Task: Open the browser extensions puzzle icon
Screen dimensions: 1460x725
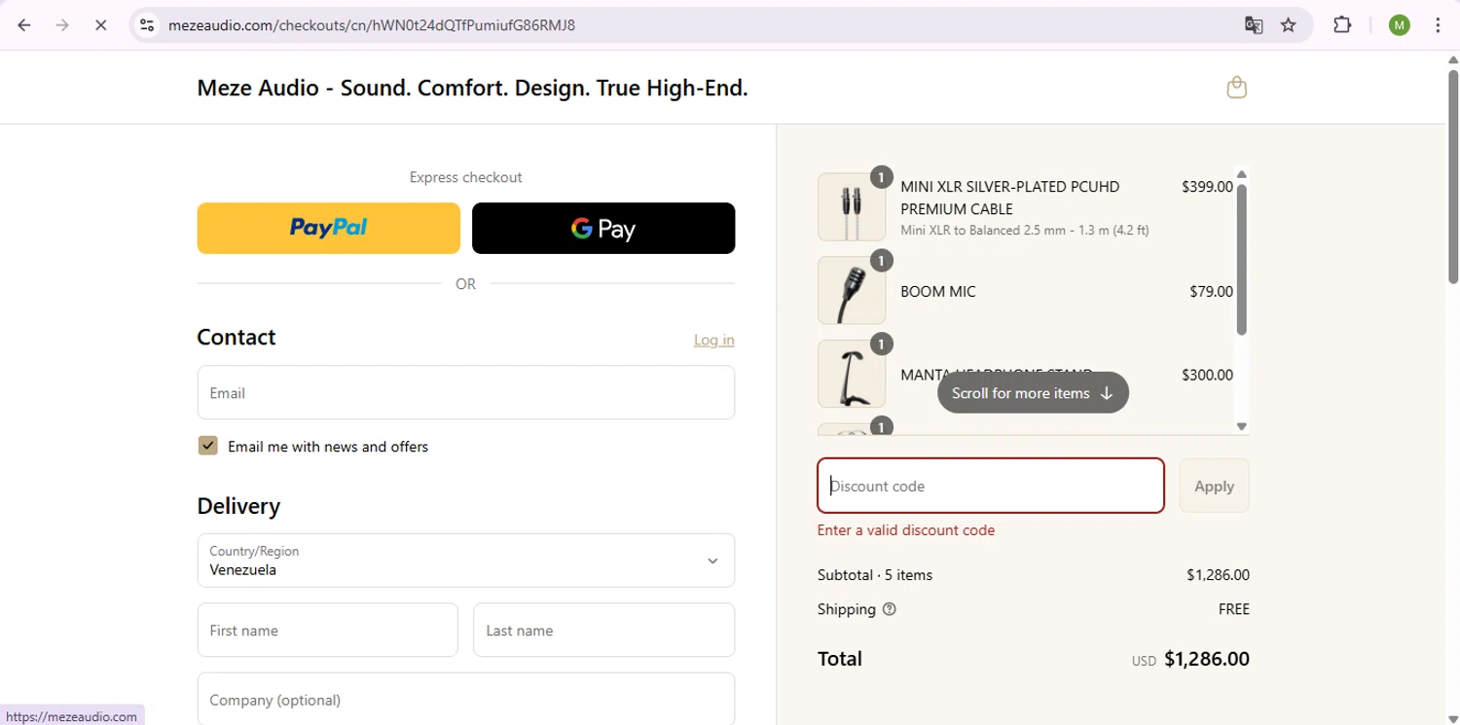Action: (1342, 25)
